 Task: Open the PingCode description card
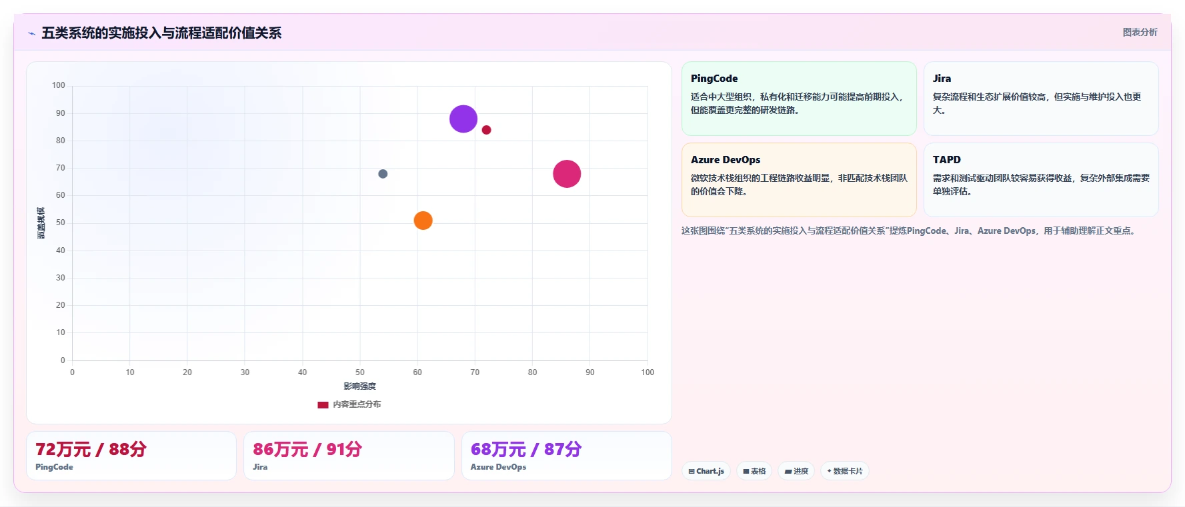(799, 99)
